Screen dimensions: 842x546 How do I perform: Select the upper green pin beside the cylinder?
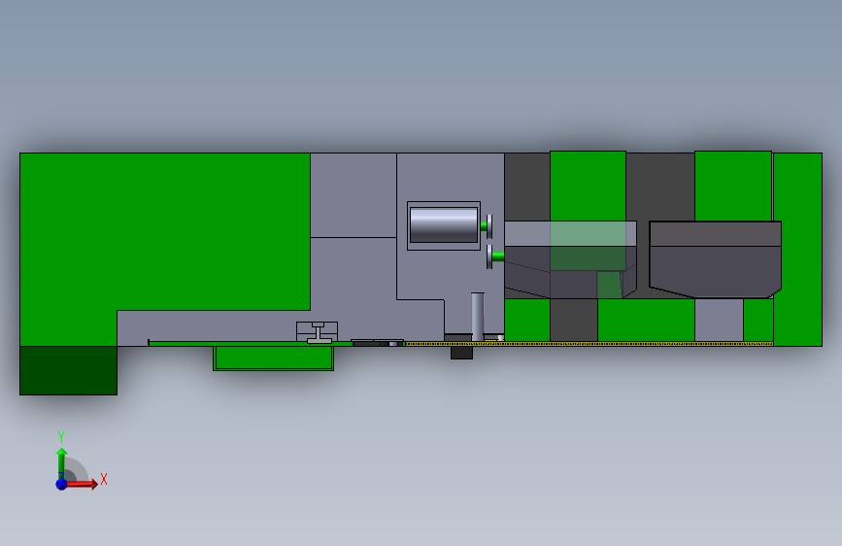pyautogui.click(x=484, y=226)
